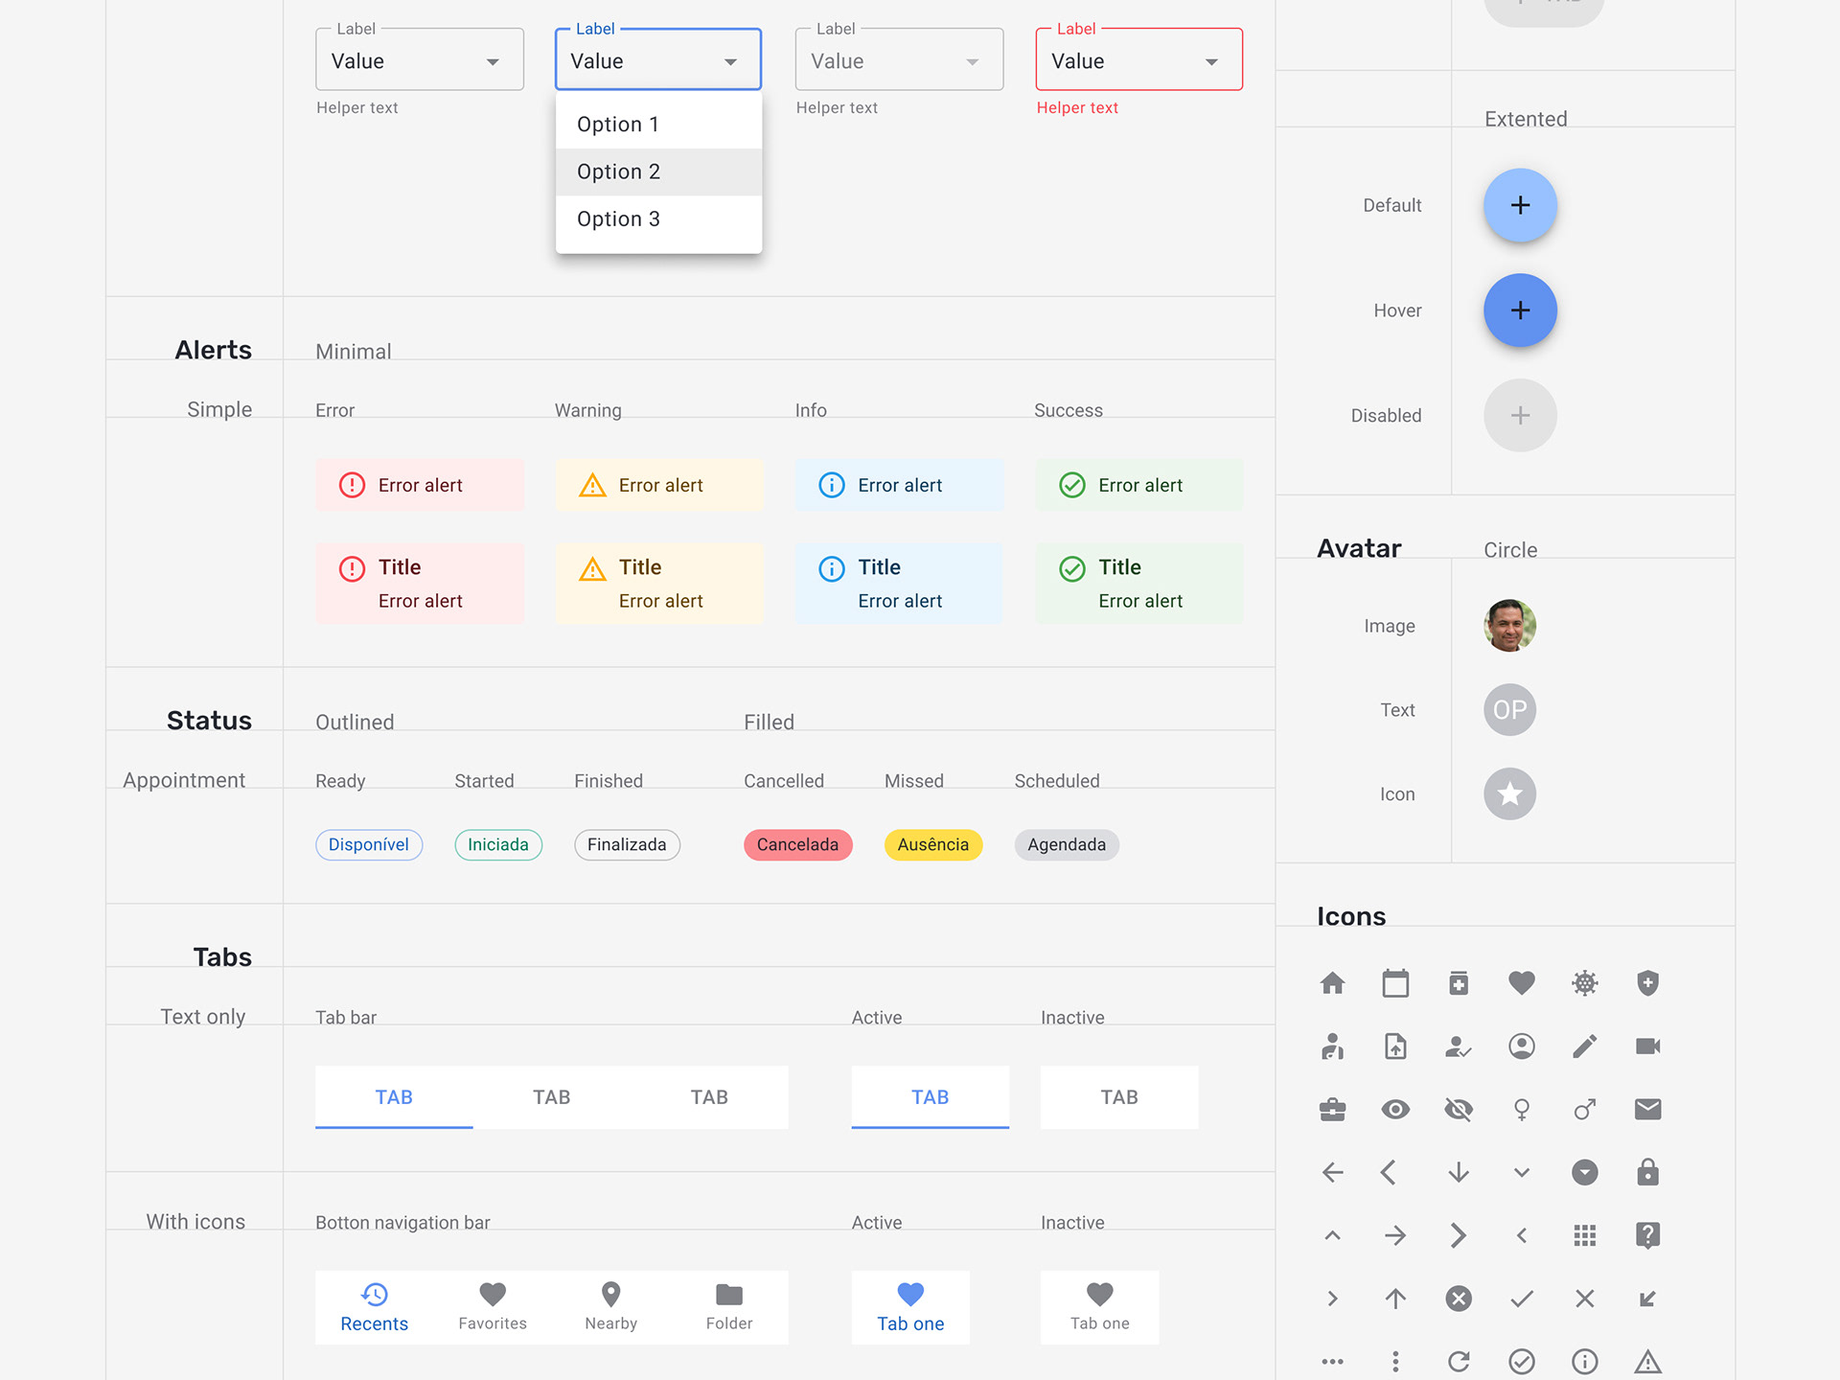Click the question mark help icon
The height and width of the screenshot is (1380, 1840).
(x=1647, y=1235)
